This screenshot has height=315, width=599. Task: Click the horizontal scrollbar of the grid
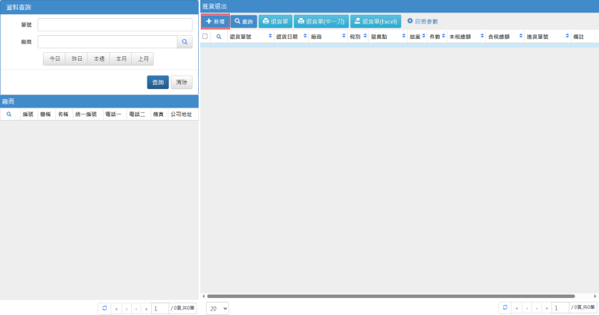click(x=391, y=296)
